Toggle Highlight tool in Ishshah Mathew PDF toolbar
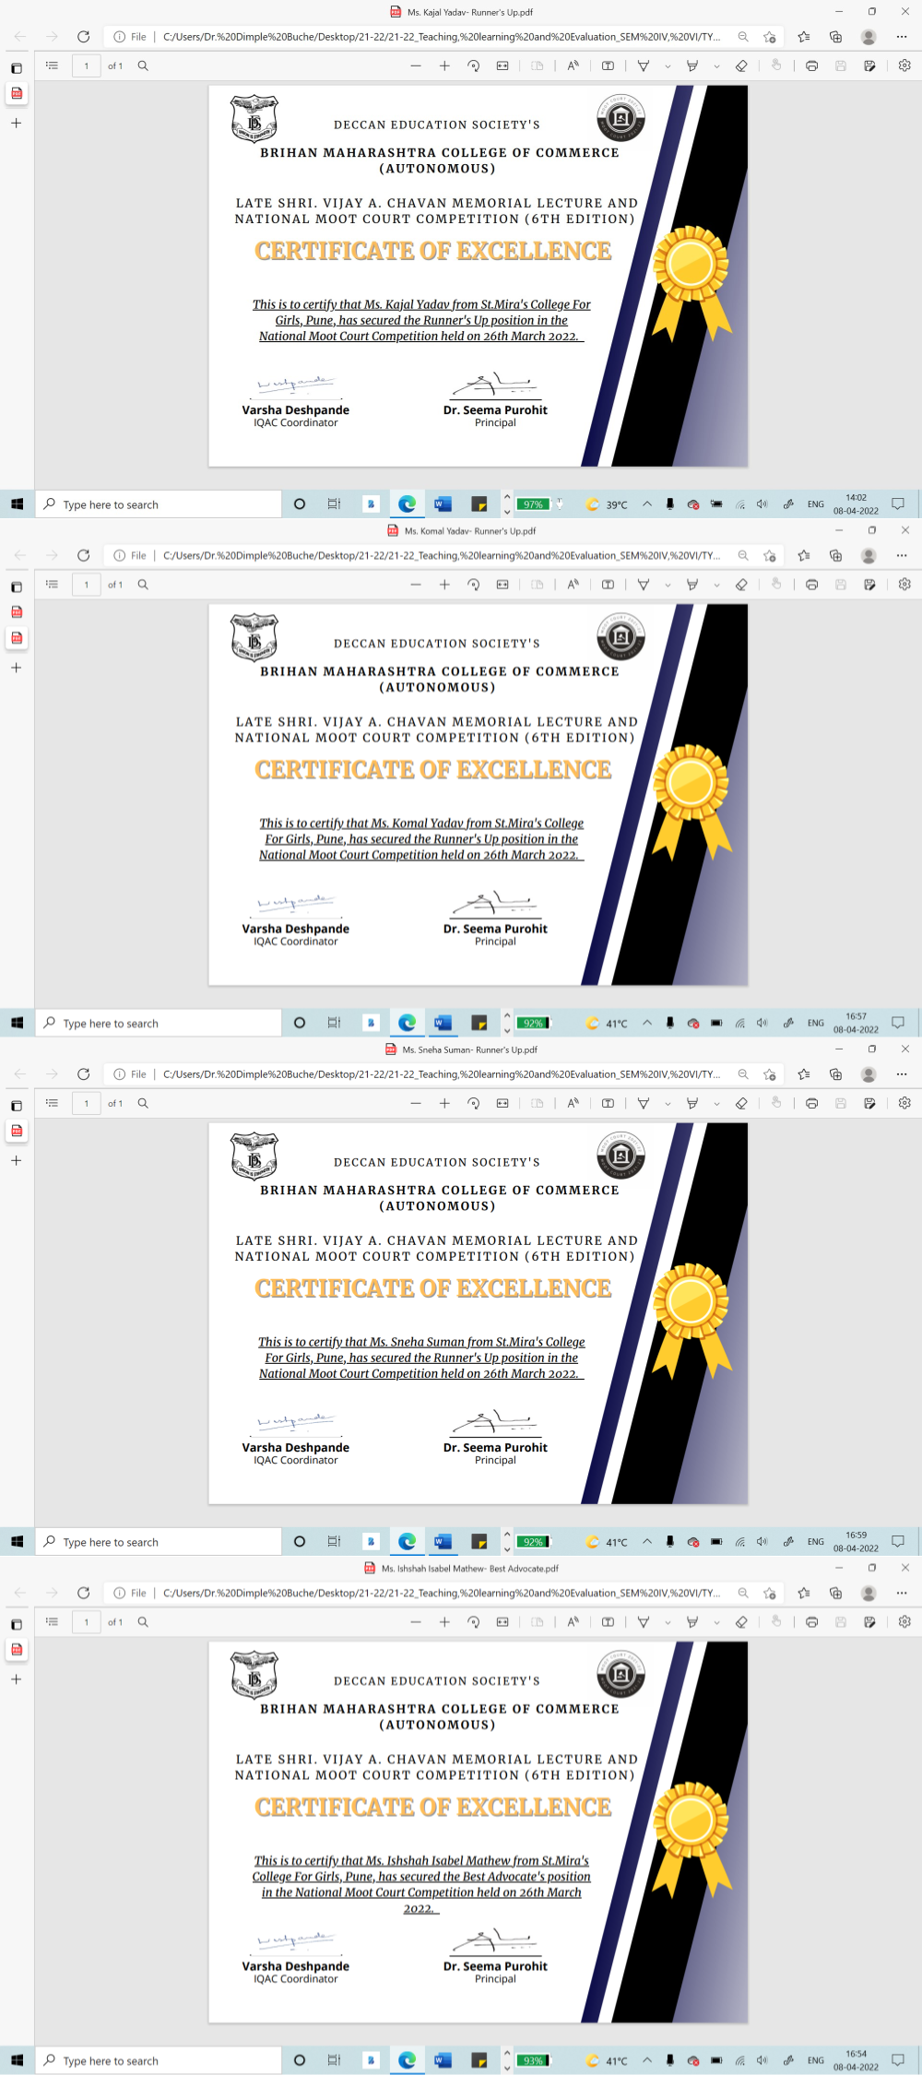This screenshot has height=2075, width=922. pos(692,1621)
